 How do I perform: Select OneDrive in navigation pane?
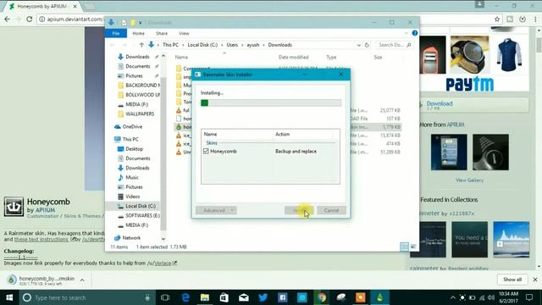pos(132,126)
